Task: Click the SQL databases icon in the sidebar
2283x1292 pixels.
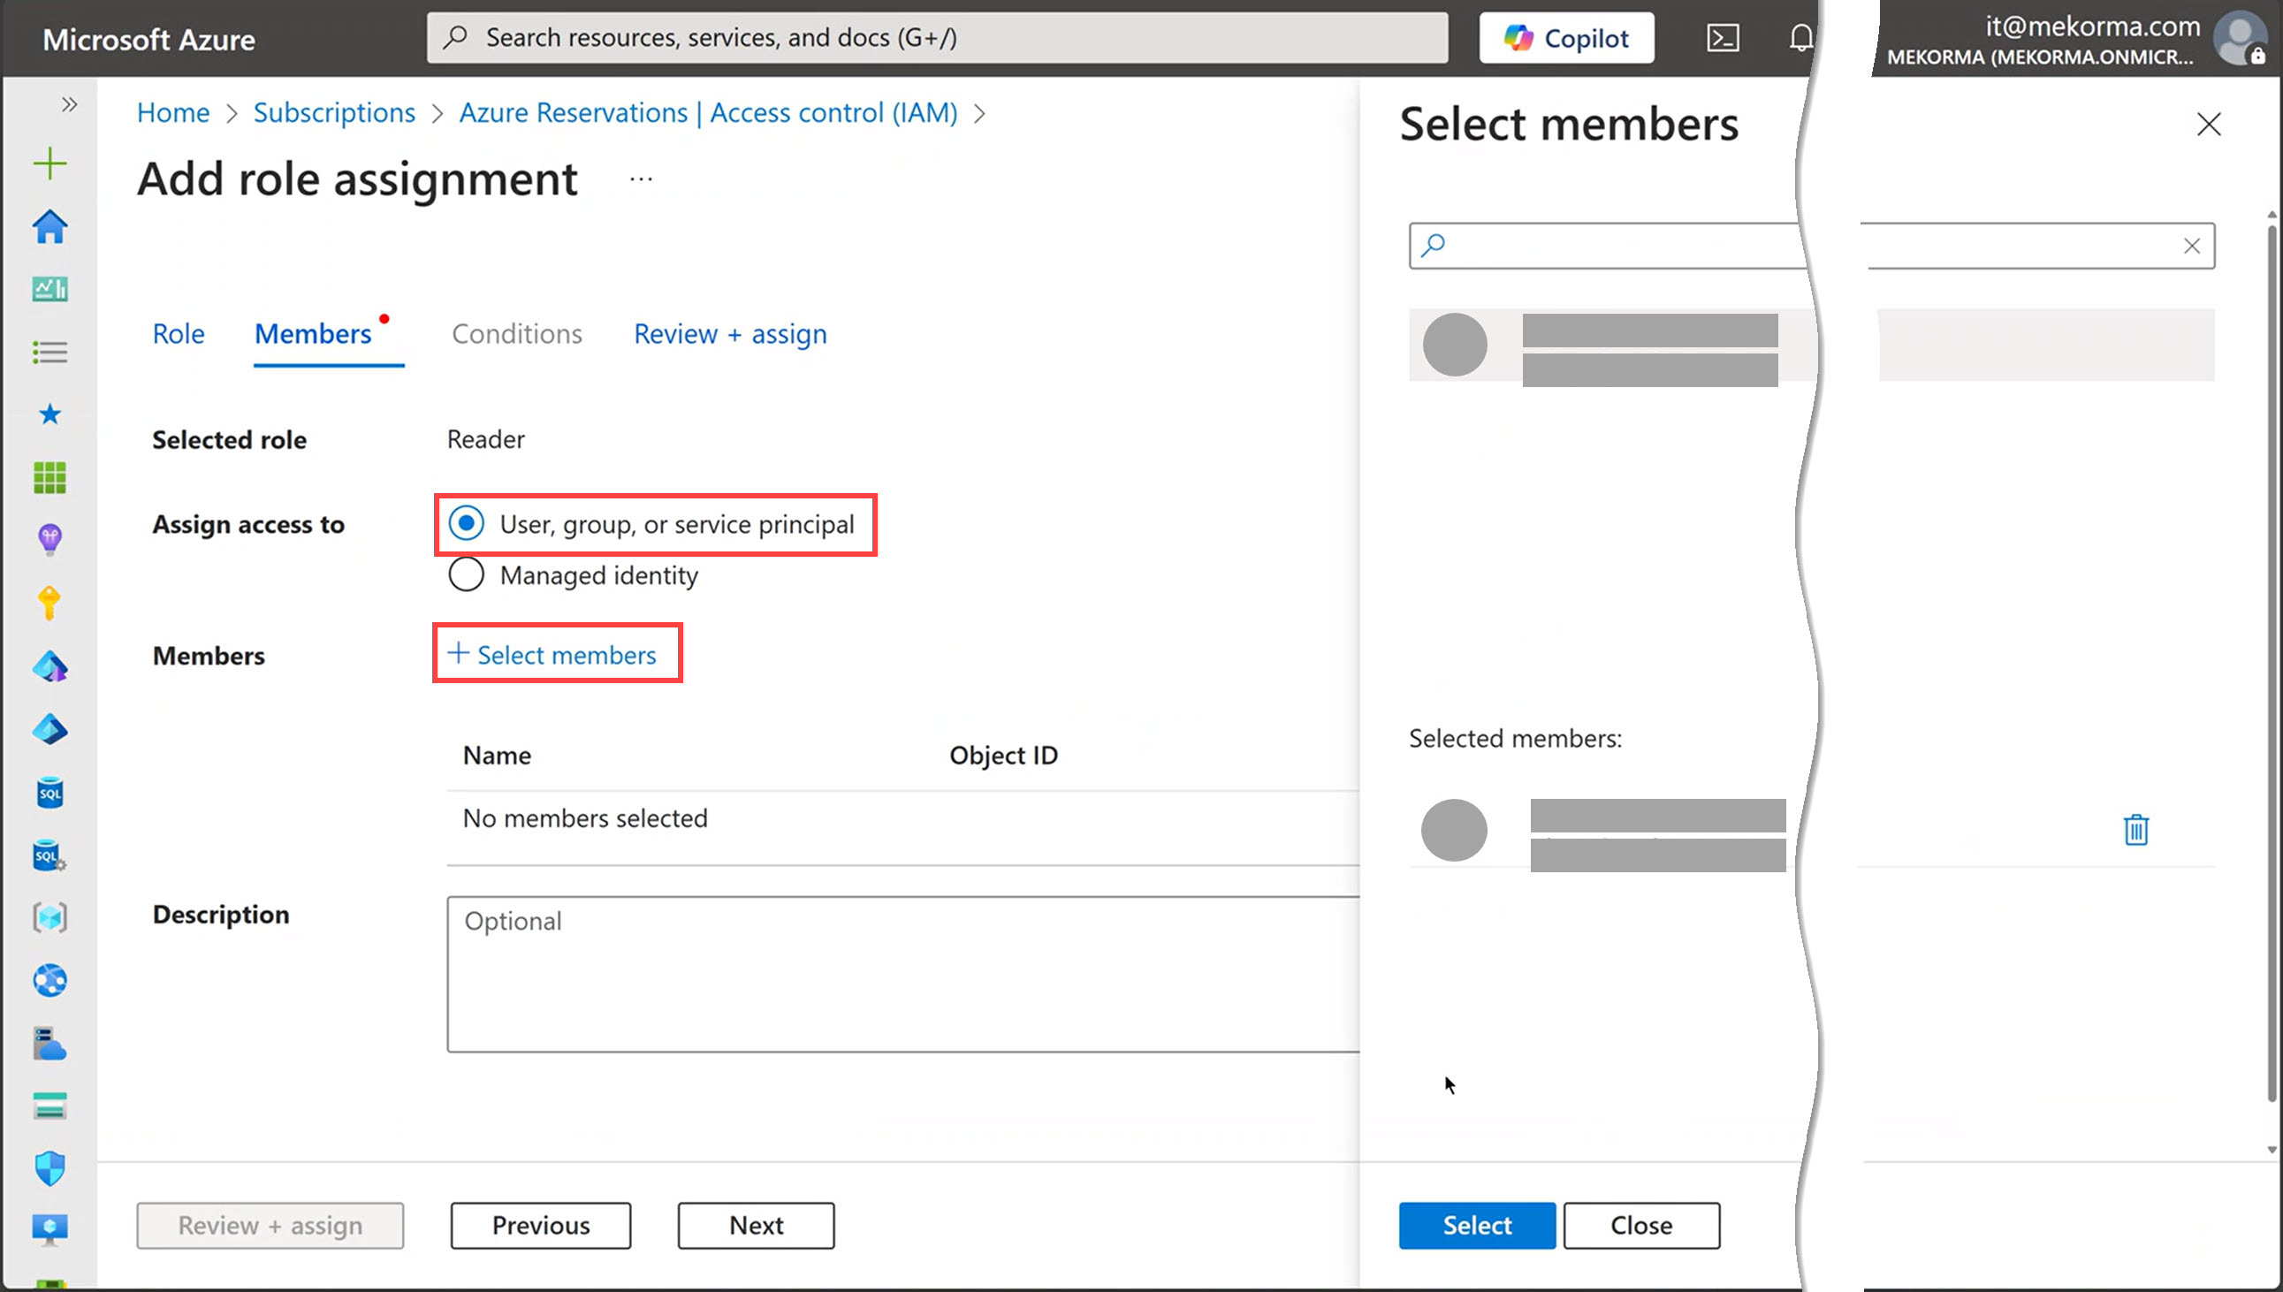Action: [49, 793]
